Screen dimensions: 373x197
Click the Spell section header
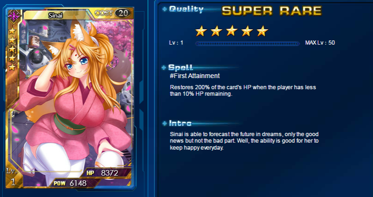[x=180, y=67]
